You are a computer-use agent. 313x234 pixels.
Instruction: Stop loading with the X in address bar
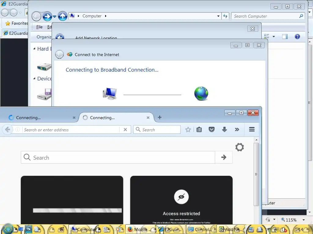click(125, 129)
